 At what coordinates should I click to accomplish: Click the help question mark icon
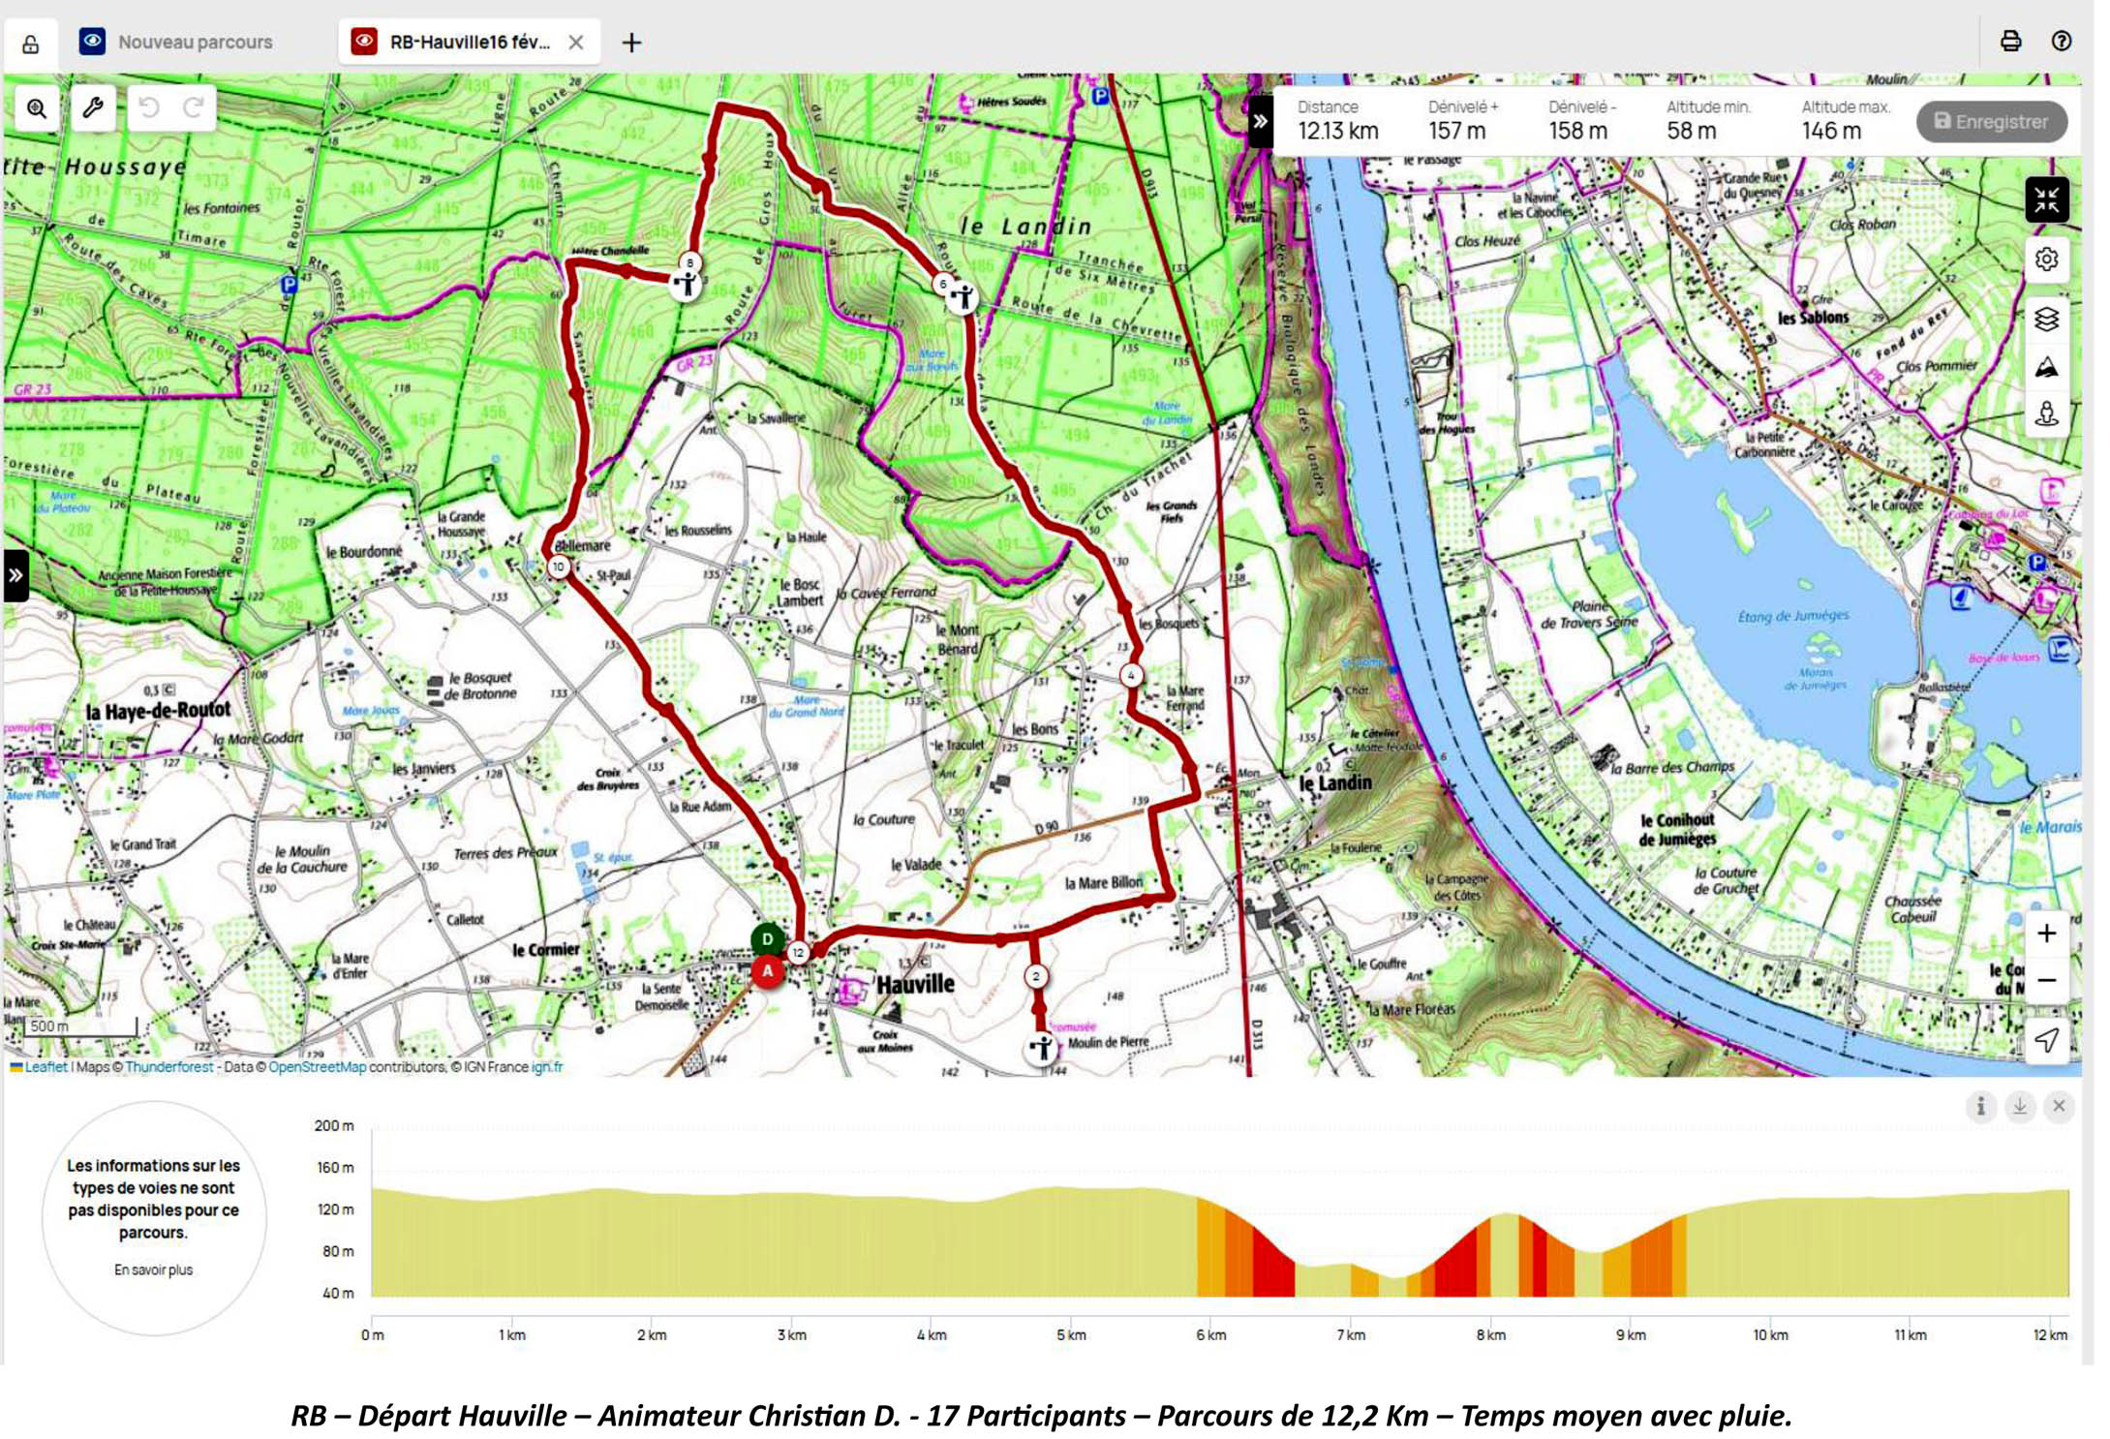(2061, 41)
